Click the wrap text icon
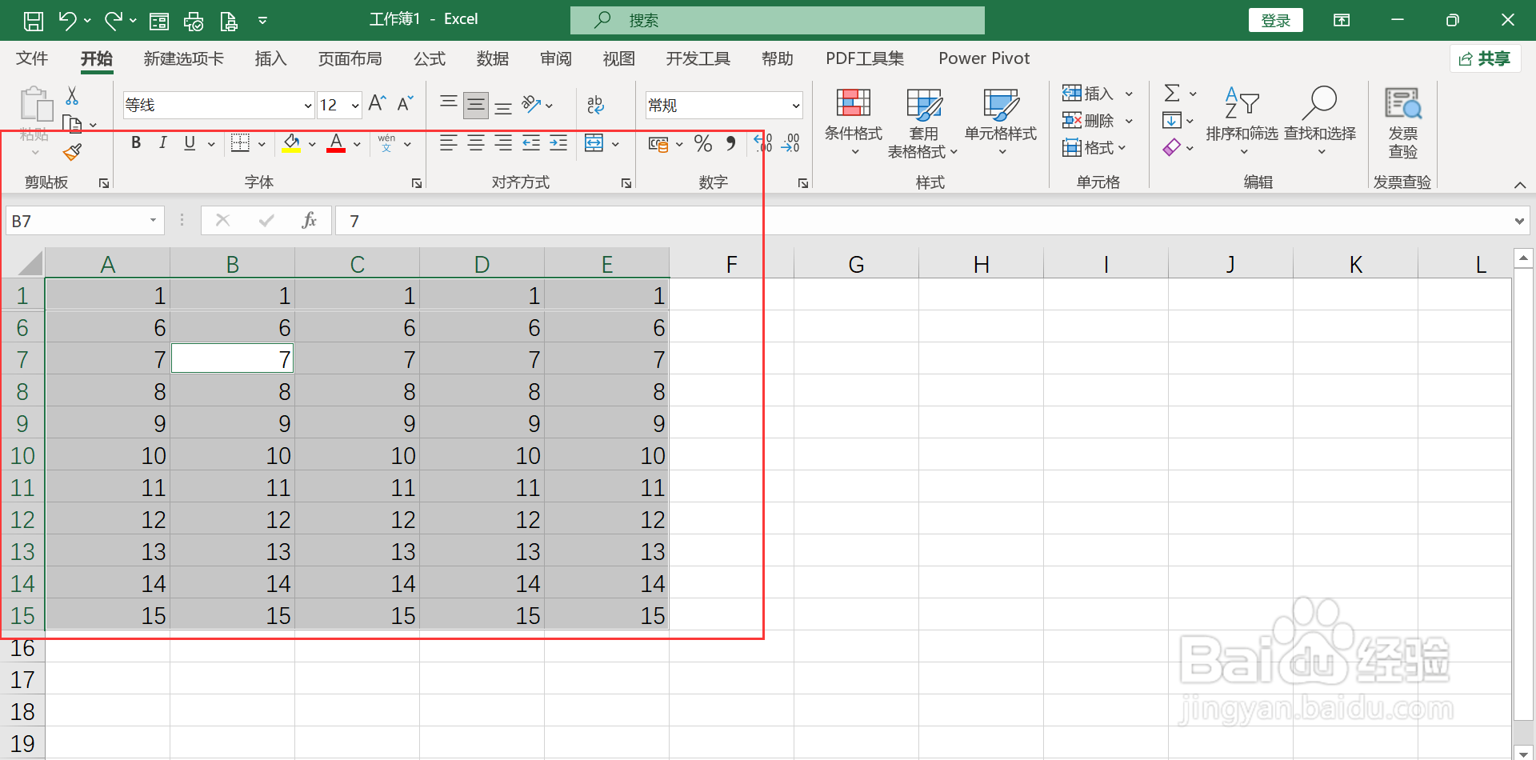1536x760 pixels. tap(595, 105)
